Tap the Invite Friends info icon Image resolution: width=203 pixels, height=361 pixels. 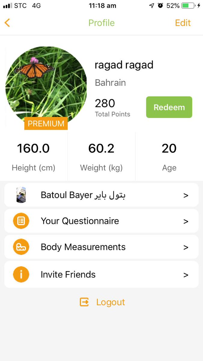click(x=21, y=274)
